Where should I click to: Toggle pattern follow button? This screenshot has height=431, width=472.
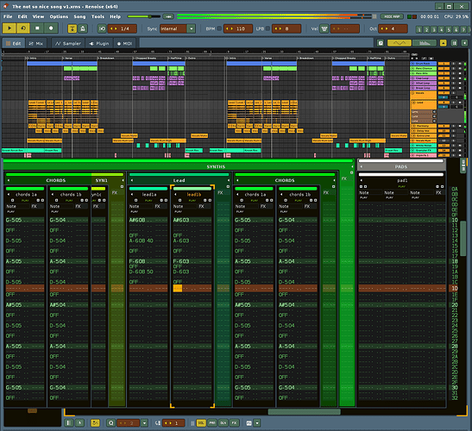pyautogui.click(x=72, y=28)
